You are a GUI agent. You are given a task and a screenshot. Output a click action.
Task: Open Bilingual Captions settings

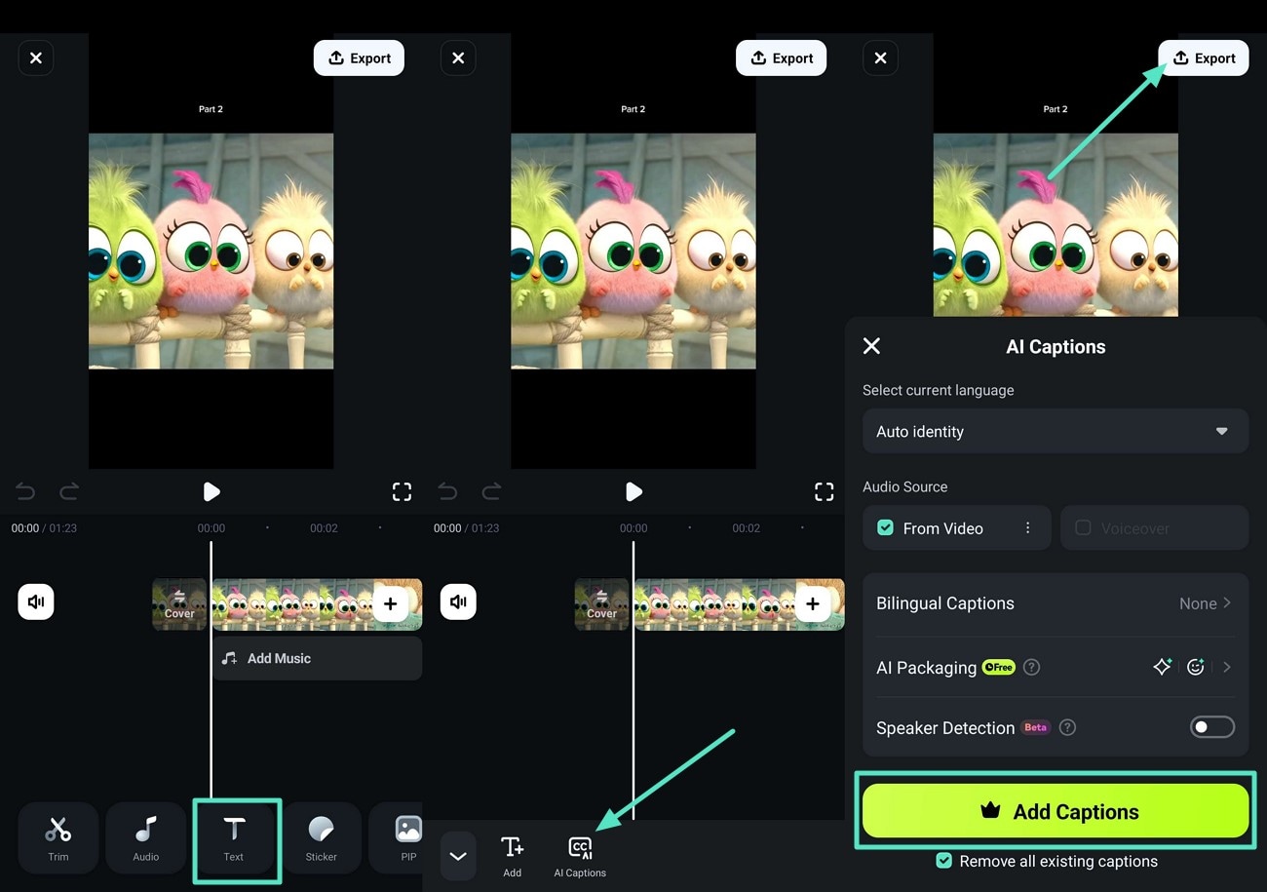point(1056,603)
